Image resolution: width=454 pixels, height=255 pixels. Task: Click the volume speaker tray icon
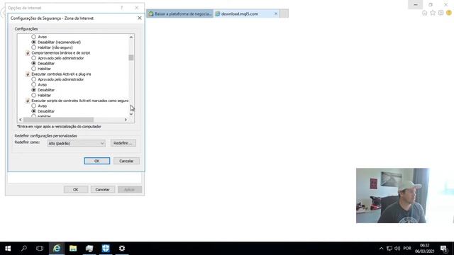click(397, 249)
